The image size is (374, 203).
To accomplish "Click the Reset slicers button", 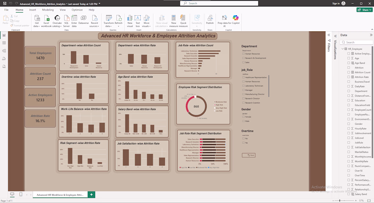I will click(x=249, y=155).
